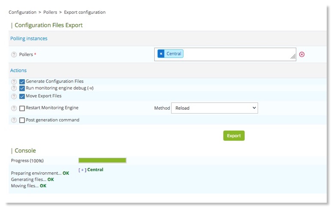Viewport: 331px width, 207px height.
Task: Click help icon beside Generate Configuration Files
Action: [14, 81]
